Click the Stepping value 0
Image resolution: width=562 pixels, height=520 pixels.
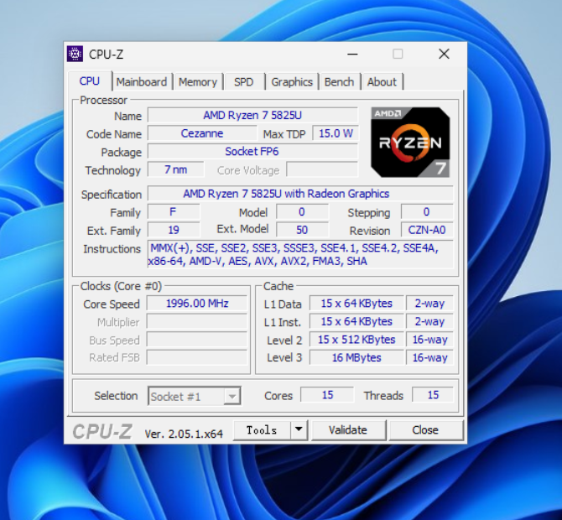tap(427, 212)
